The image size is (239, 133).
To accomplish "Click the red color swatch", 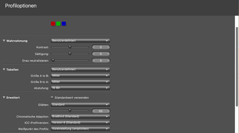I will (x=53, y=24).
